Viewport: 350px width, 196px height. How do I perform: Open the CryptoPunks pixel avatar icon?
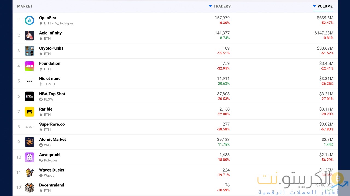[30, 51]
